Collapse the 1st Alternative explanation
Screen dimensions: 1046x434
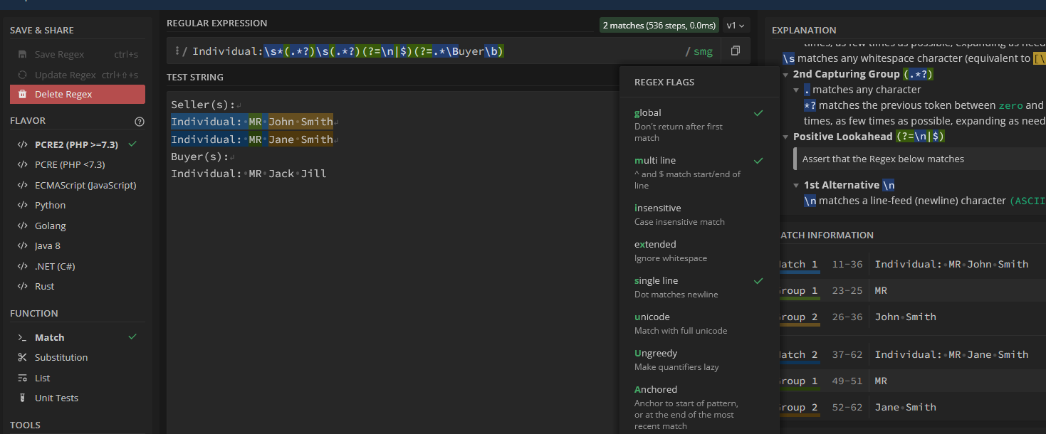(796, 185)
